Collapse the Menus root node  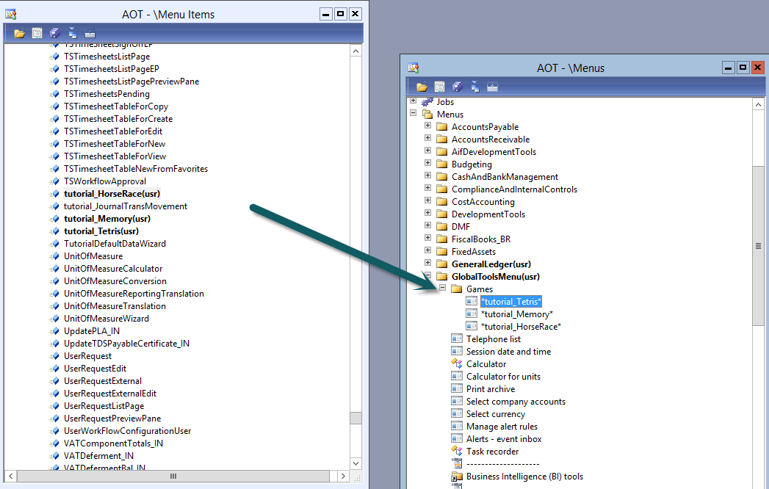pos(413,114)
